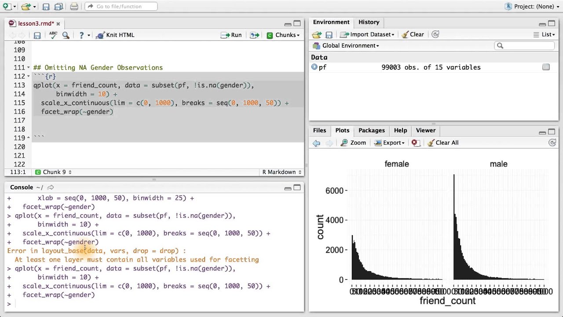Go back to previous source location arrow
The height and width of the screenshot is (317, 563).
pyautogui.click(x=12, y=35)
